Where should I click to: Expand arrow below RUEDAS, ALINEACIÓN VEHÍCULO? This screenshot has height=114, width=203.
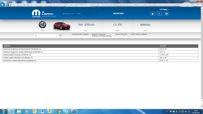coord(103,38)
